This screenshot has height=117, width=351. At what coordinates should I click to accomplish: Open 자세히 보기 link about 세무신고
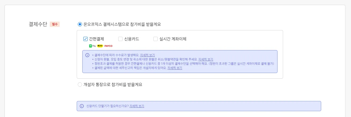(x=174, y=68)
